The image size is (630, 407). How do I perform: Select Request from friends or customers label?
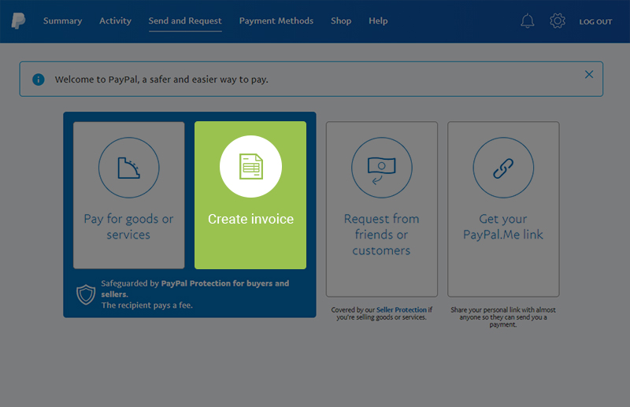pos(382,235)
